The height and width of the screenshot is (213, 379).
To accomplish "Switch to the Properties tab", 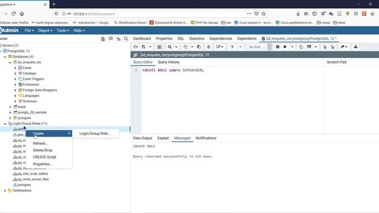I will pyautogui.click(x=164, y=38).
